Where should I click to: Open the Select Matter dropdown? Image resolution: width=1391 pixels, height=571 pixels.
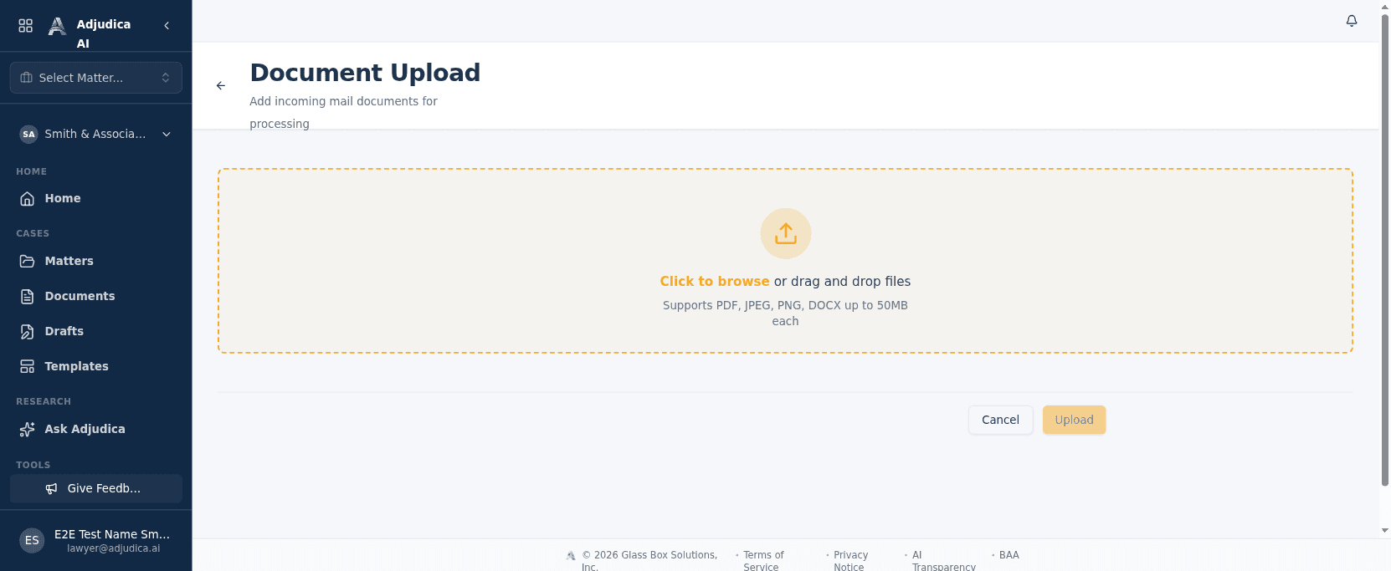pyautogui.click(x=96, y=78)
